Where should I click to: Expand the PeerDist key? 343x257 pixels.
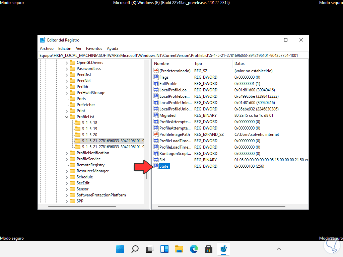67,75
